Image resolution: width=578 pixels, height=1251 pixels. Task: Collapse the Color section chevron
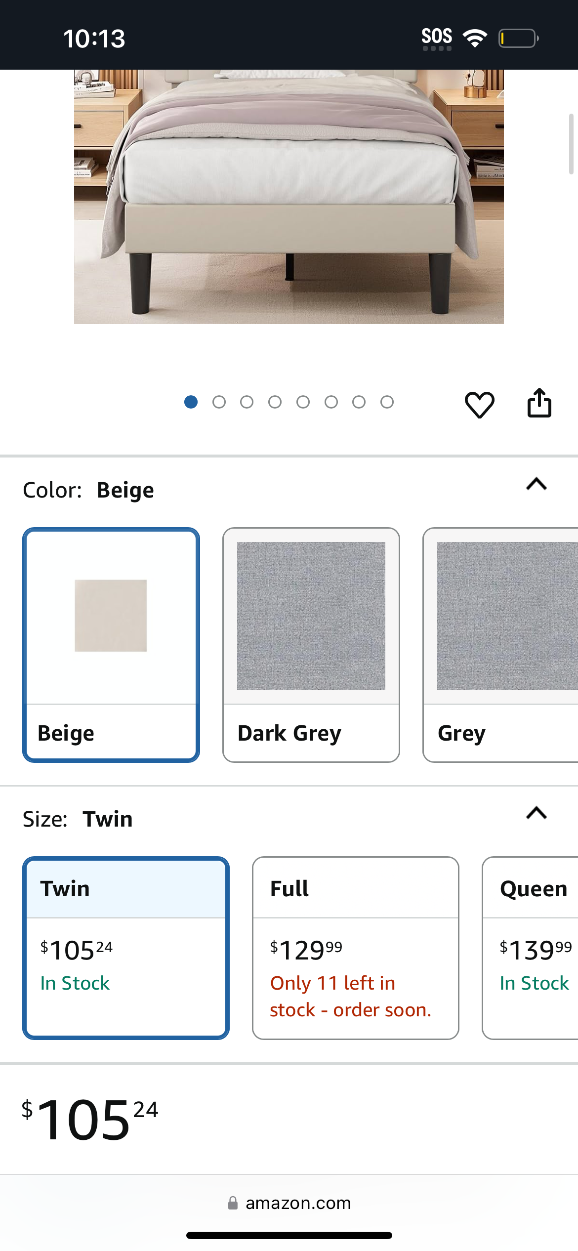point(537,484)
